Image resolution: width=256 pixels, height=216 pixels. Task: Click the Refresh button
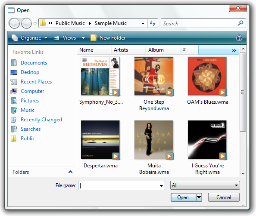click(x=153, y=23)
